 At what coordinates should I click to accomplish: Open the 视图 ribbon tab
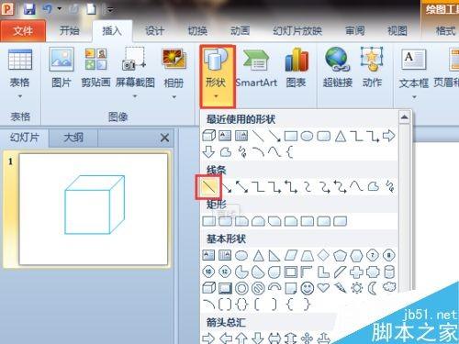coord(397,30)
